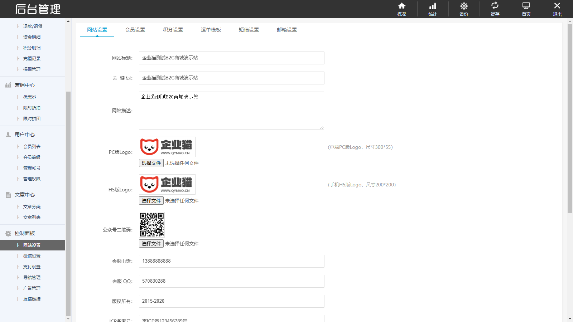Open the 概况 home overview icon
The height and width of the screenshot is (322, 573).
tap(401, 6)
